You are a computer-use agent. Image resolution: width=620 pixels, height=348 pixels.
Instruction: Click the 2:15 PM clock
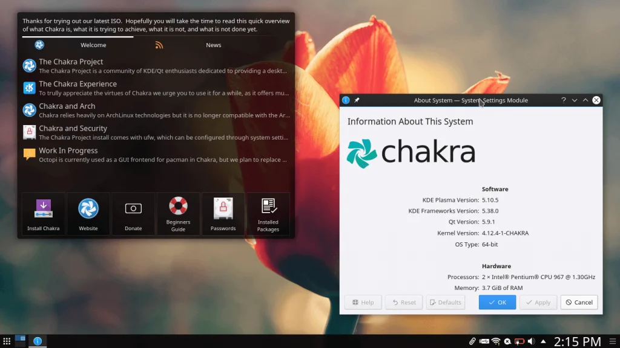[x=577, y=341]
